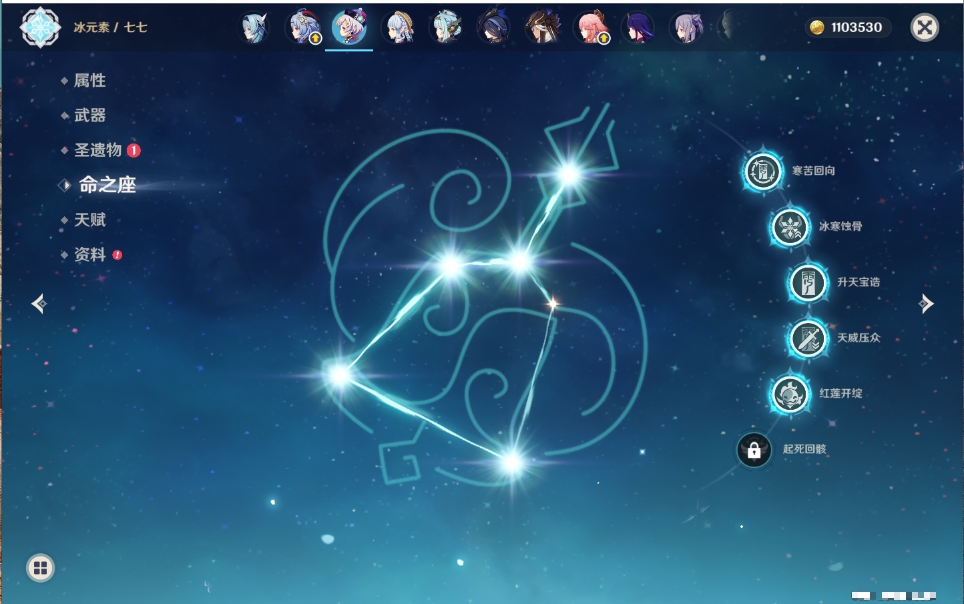
Task: Click the lowest bright star of the constellation
Action: (512, 461)
